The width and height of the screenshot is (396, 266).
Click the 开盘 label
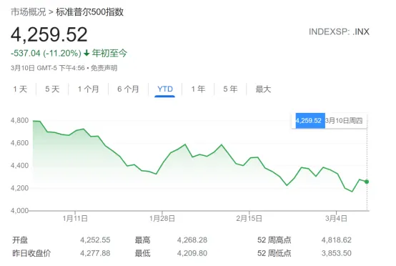click(20, 240)
